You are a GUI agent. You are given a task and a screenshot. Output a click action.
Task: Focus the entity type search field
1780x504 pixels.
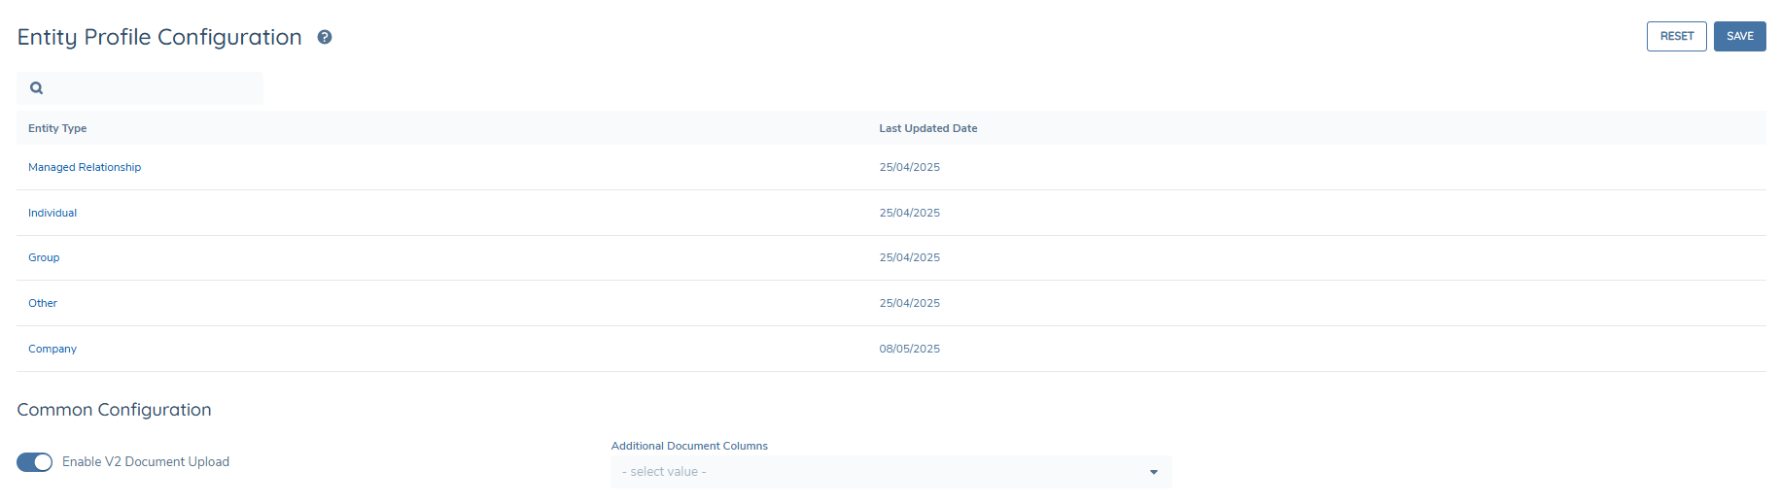click(151, 88)
